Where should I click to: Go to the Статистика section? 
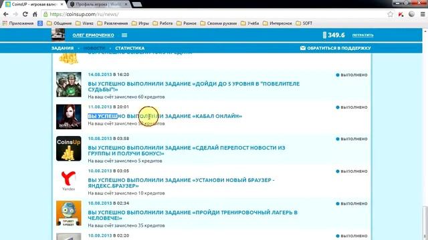click(x=130, y=48)
